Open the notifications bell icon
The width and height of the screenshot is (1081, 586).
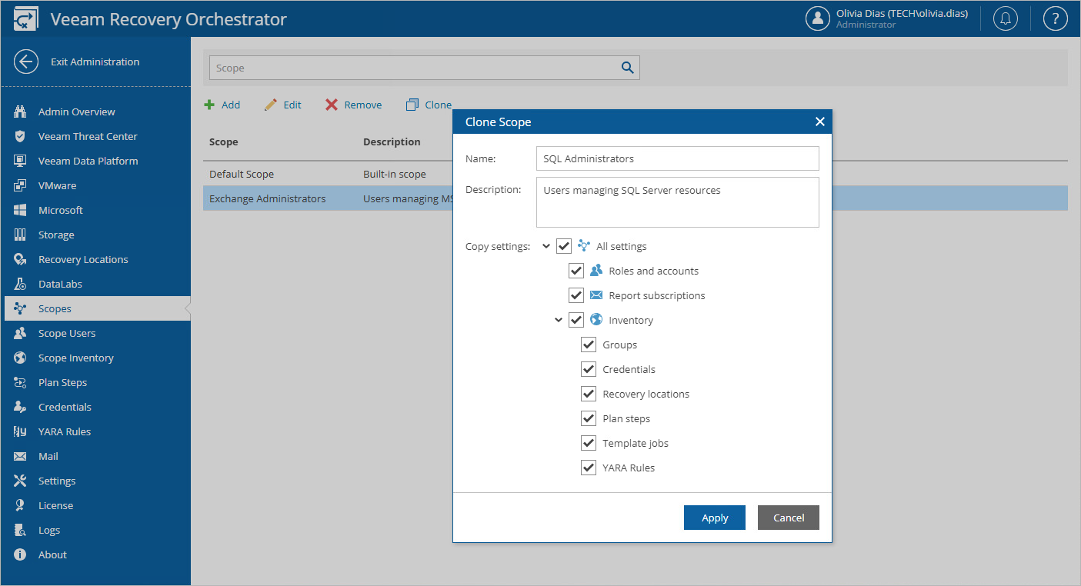(1005, 18)
